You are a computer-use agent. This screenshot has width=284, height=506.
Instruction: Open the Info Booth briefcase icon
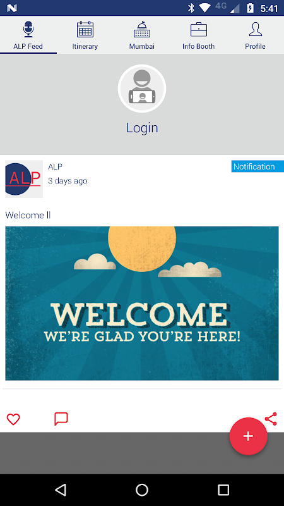(x=199, y=29)
